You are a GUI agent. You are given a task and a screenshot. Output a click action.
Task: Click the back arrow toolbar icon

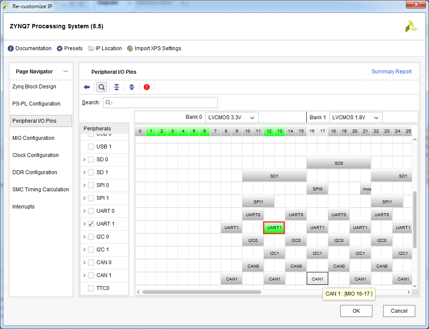pyautogui.click(x=87, y=87)
